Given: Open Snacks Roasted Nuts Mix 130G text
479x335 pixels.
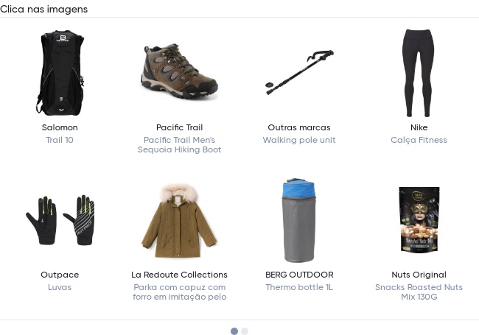Looking at the screenshot, I should coord(419,292).
